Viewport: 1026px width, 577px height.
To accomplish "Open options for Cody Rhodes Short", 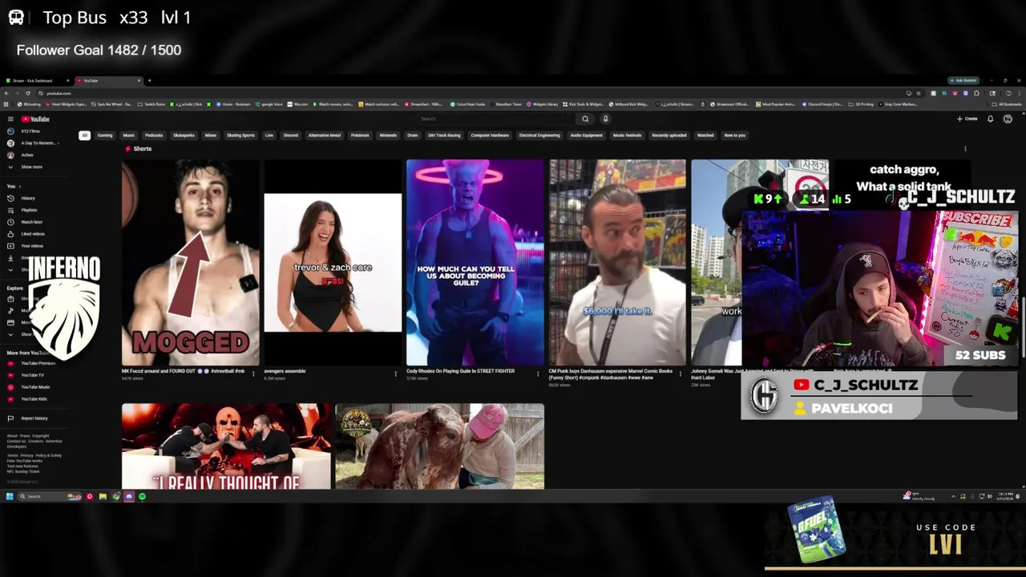I will point(538,373).
